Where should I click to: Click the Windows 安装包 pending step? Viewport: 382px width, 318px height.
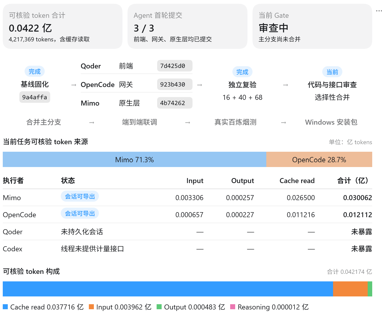point(331,122)
